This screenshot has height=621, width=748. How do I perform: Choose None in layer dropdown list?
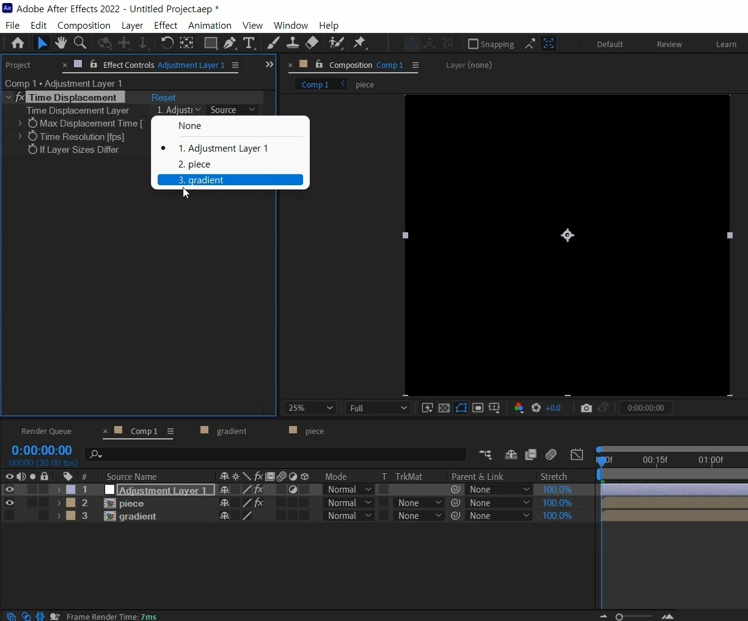tap(230, 126)
